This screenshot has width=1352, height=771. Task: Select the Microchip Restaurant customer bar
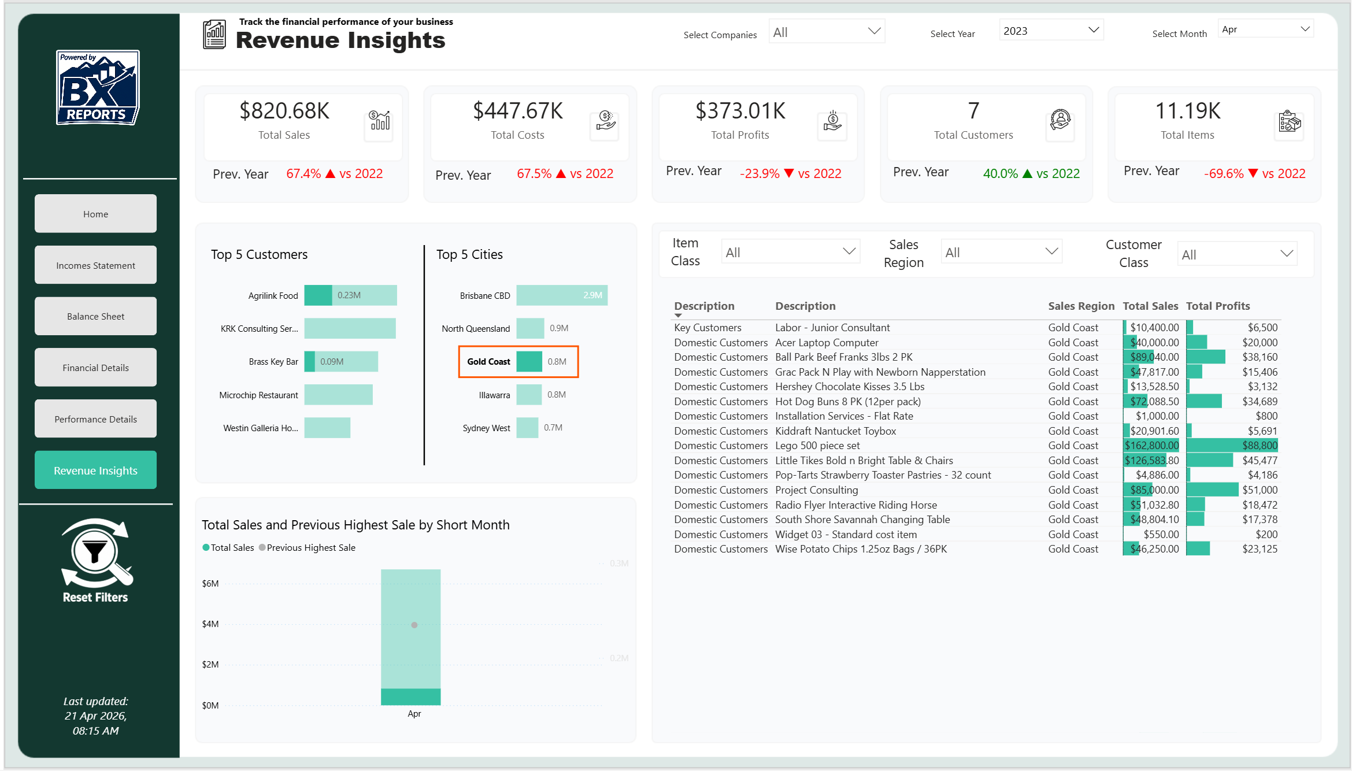click(x=338, y=395)
